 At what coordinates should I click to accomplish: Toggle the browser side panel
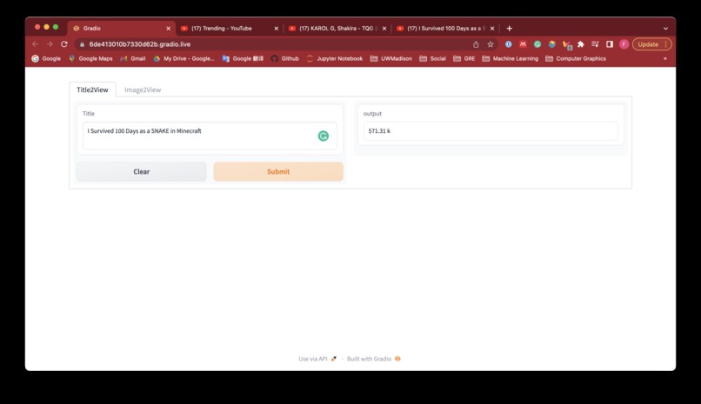coord(610,44)
